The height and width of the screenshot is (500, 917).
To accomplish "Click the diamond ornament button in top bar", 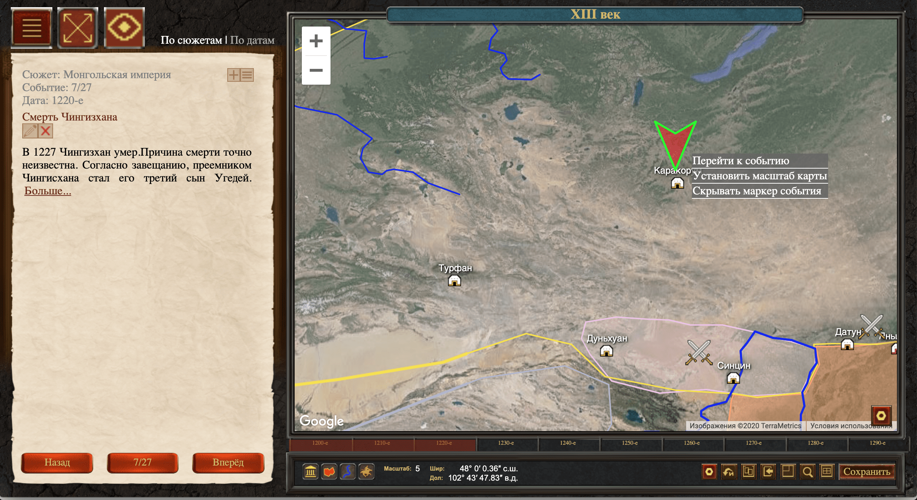I will click(124, 28).
